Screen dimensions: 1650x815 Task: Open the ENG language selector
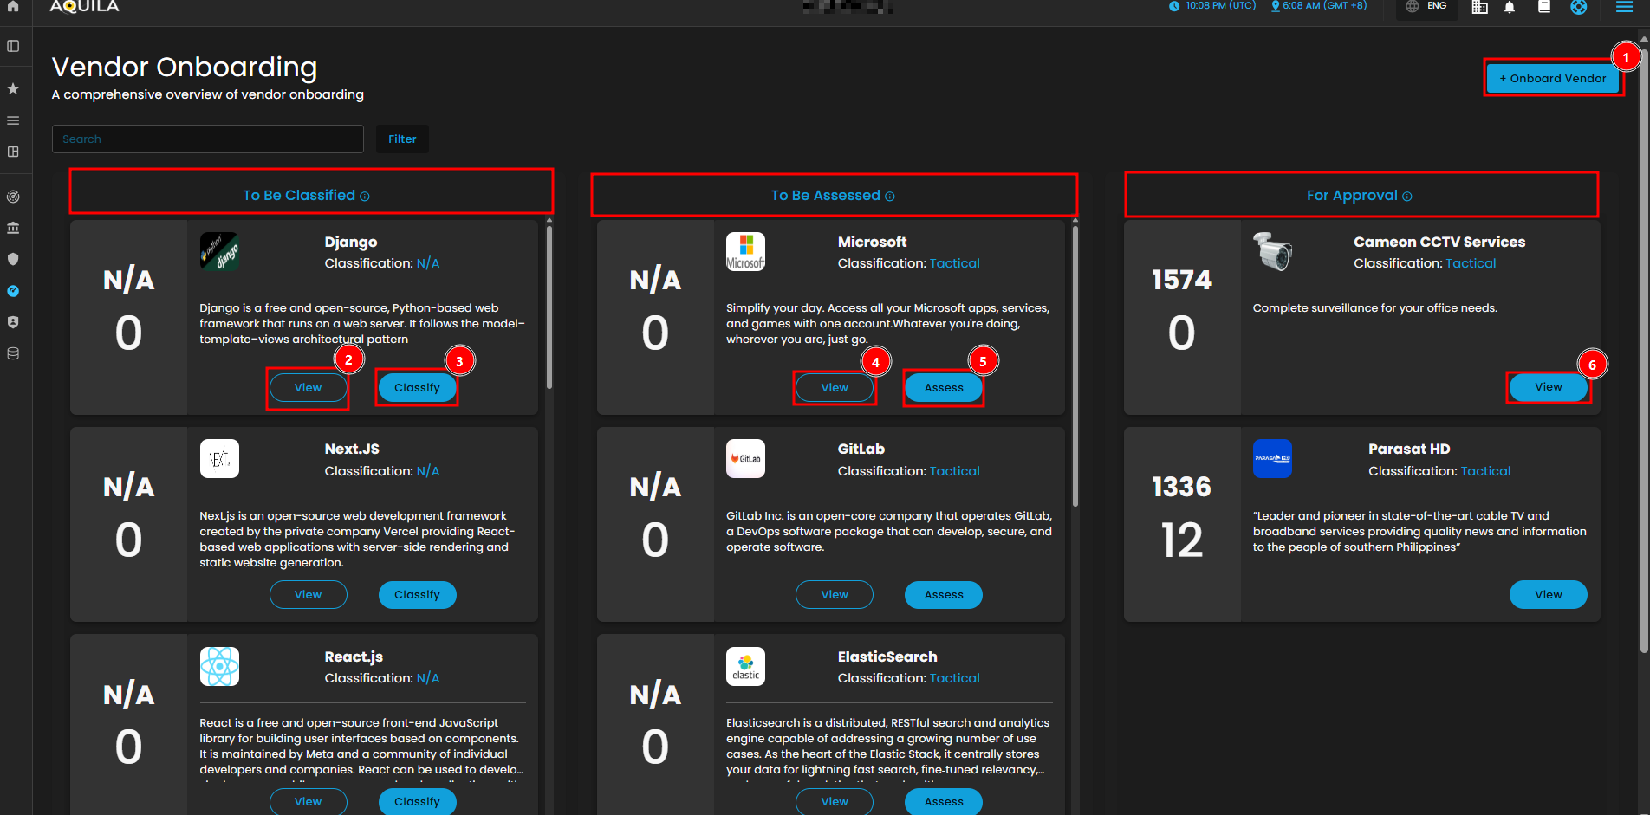(1426, 7)
